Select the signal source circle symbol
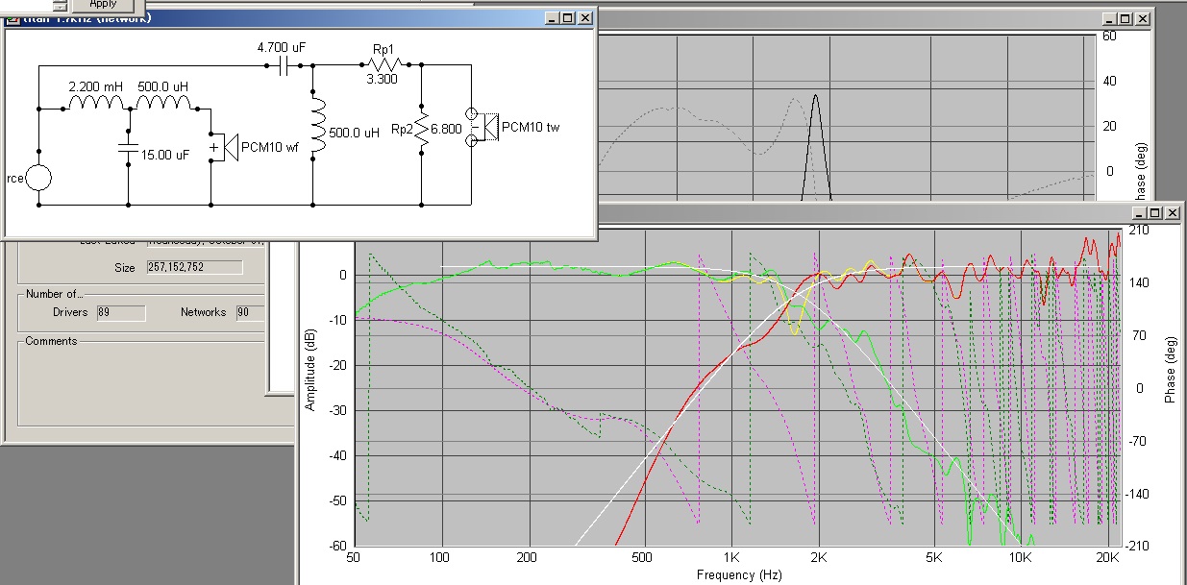Screen dimensions: 1187x585 (x=38, y=178)
